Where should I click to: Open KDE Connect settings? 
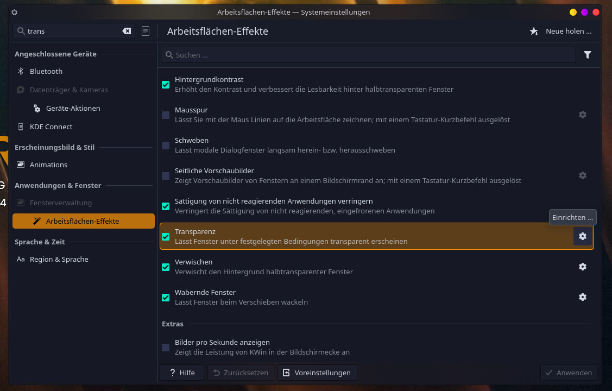[51, 127]
